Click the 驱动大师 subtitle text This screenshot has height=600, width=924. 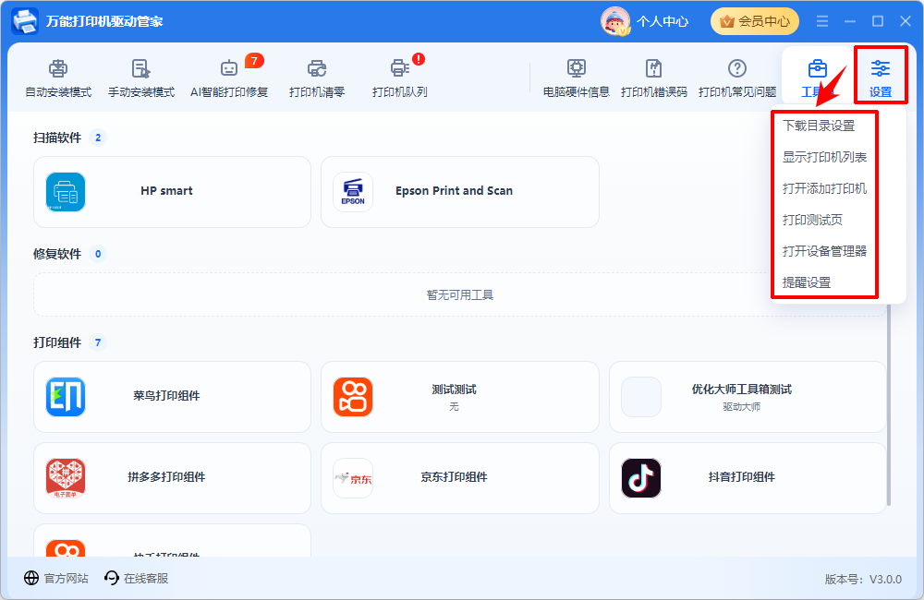[741, 406]
